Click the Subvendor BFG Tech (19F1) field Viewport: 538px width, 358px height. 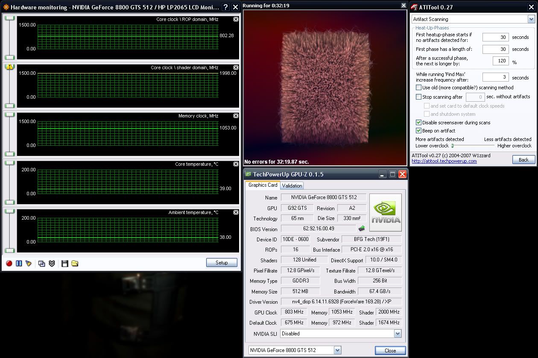coord(371,239)
